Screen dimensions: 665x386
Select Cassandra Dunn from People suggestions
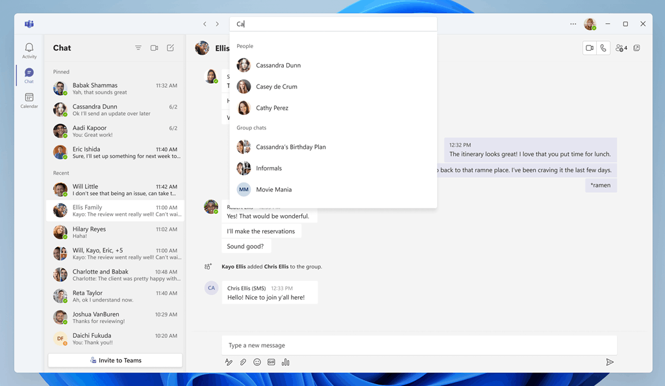(278, 65)
